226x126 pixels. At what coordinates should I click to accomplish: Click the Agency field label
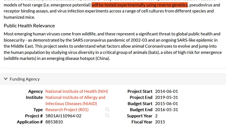(35, 91)
